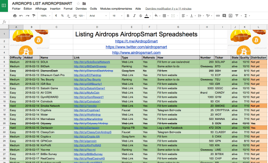Open Modules complémentaires menu

click(x=116, y=9)
